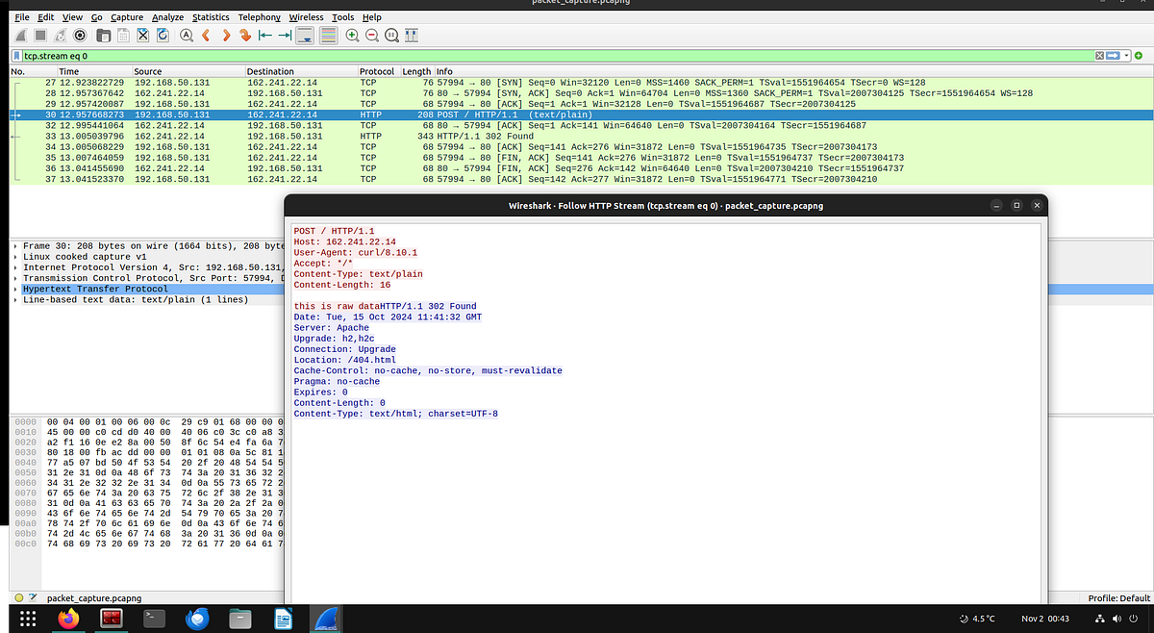Open the Find Packet magnifier

[186, 36]
